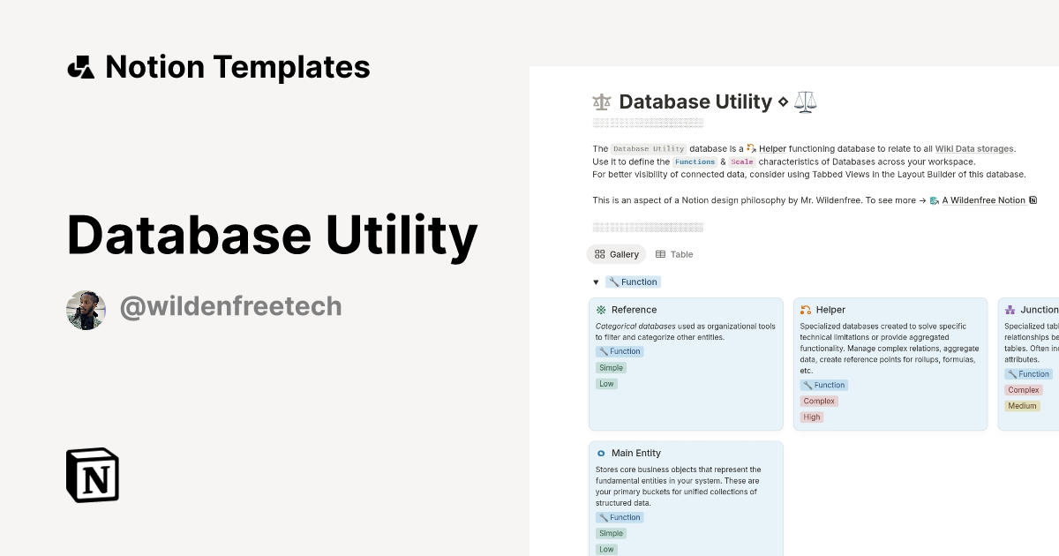Click the purple hierarchy icon on the Junction card
This screenshot has width=1059, height=556.
[1009, 309]
